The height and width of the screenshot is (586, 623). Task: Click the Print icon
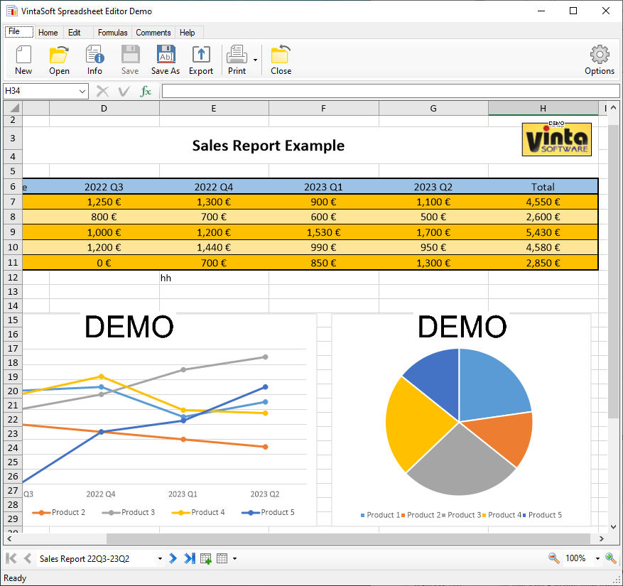(237, 59)
